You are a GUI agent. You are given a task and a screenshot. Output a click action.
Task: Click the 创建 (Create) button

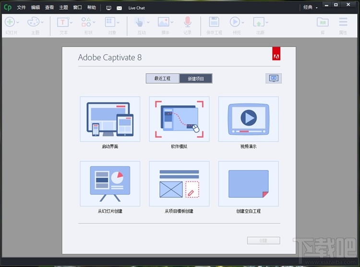point(264,241)
